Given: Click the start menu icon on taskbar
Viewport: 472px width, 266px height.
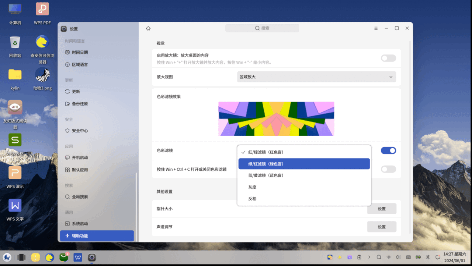Looking at the screenshot, I should click(7, 257).
